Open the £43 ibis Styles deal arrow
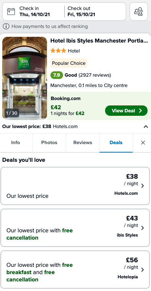The height and width of the screenshot is (291, 151). pyautogui.click(x=143, y=228)
